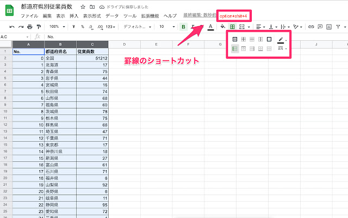The image size is (348, 218).
Task: Open text wrapping dropdown
Action: click(285, 27)
